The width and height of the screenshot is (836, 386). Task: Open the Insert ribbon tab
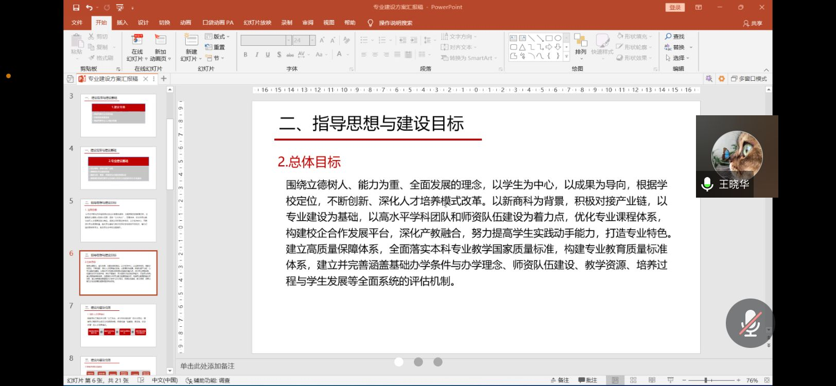click(x=122, y=23)
